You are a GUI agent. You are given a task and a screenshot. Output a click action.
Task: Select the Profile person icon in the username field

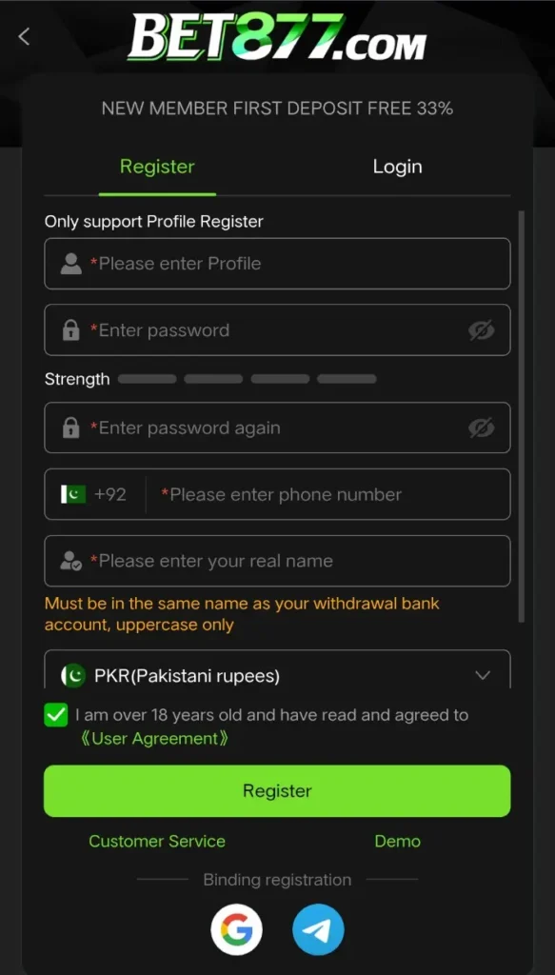pos(71,264)
